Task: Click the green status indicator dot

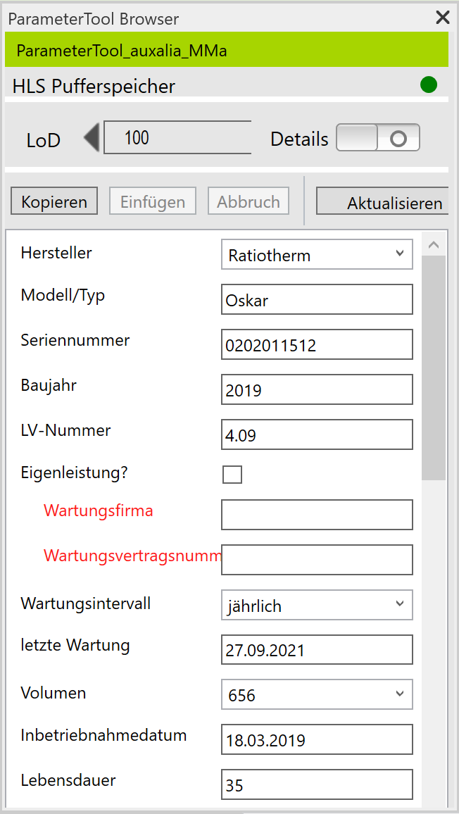Action: point(428,85)
